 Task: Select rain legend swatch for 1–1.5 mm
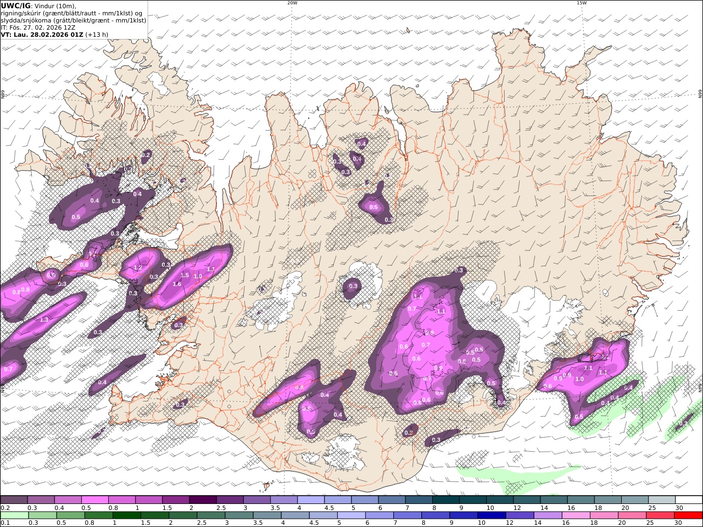[127, 515]
